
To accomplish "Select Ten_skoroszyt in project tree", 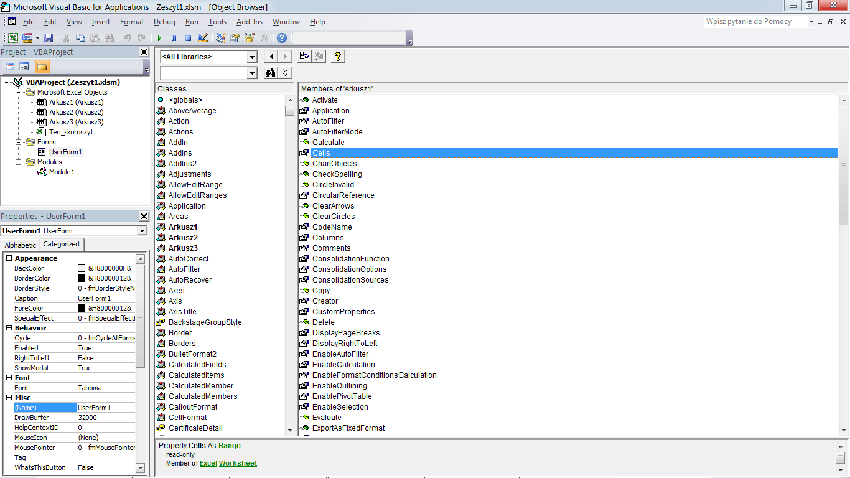I will (71, 132).
